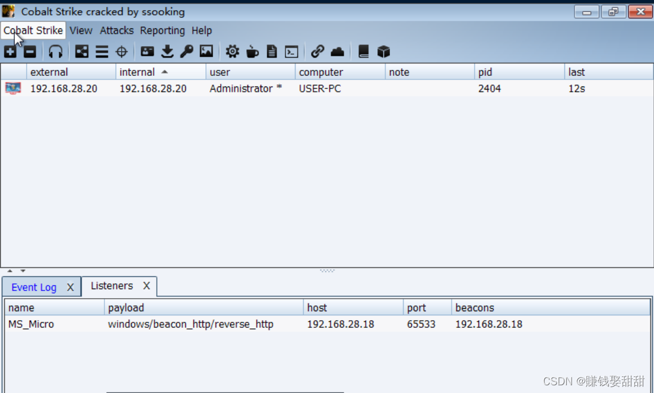Open About box cube icon
The width and height of the screenshot is (654, 393).
pos(383,52)
